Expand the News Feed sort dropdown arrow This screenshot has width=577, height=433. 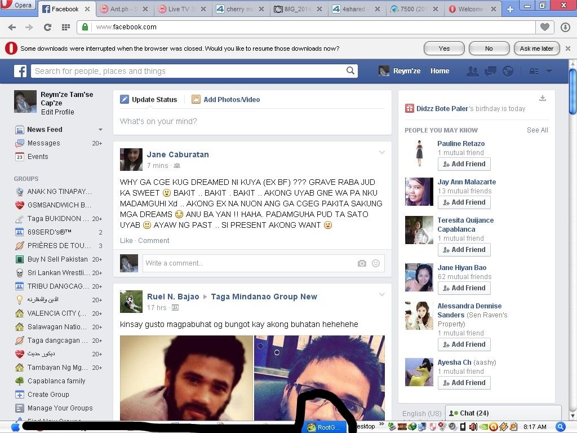coord(101,130)
